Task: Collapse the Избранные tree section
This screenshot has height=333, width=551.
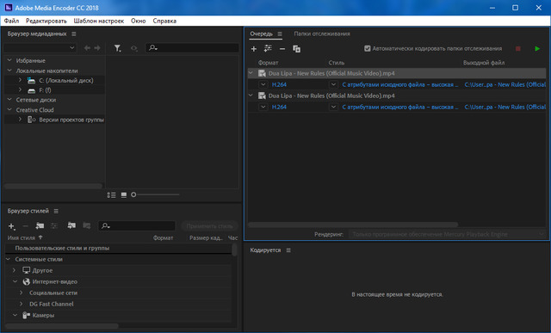Action: 9,60
